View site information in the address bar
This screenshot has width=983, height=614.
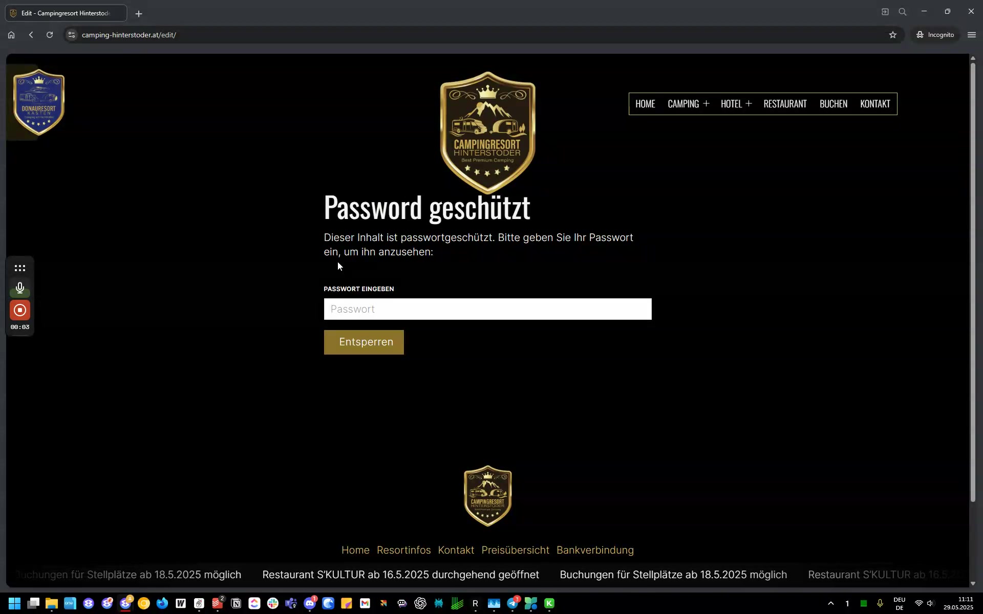coord(72,35)
